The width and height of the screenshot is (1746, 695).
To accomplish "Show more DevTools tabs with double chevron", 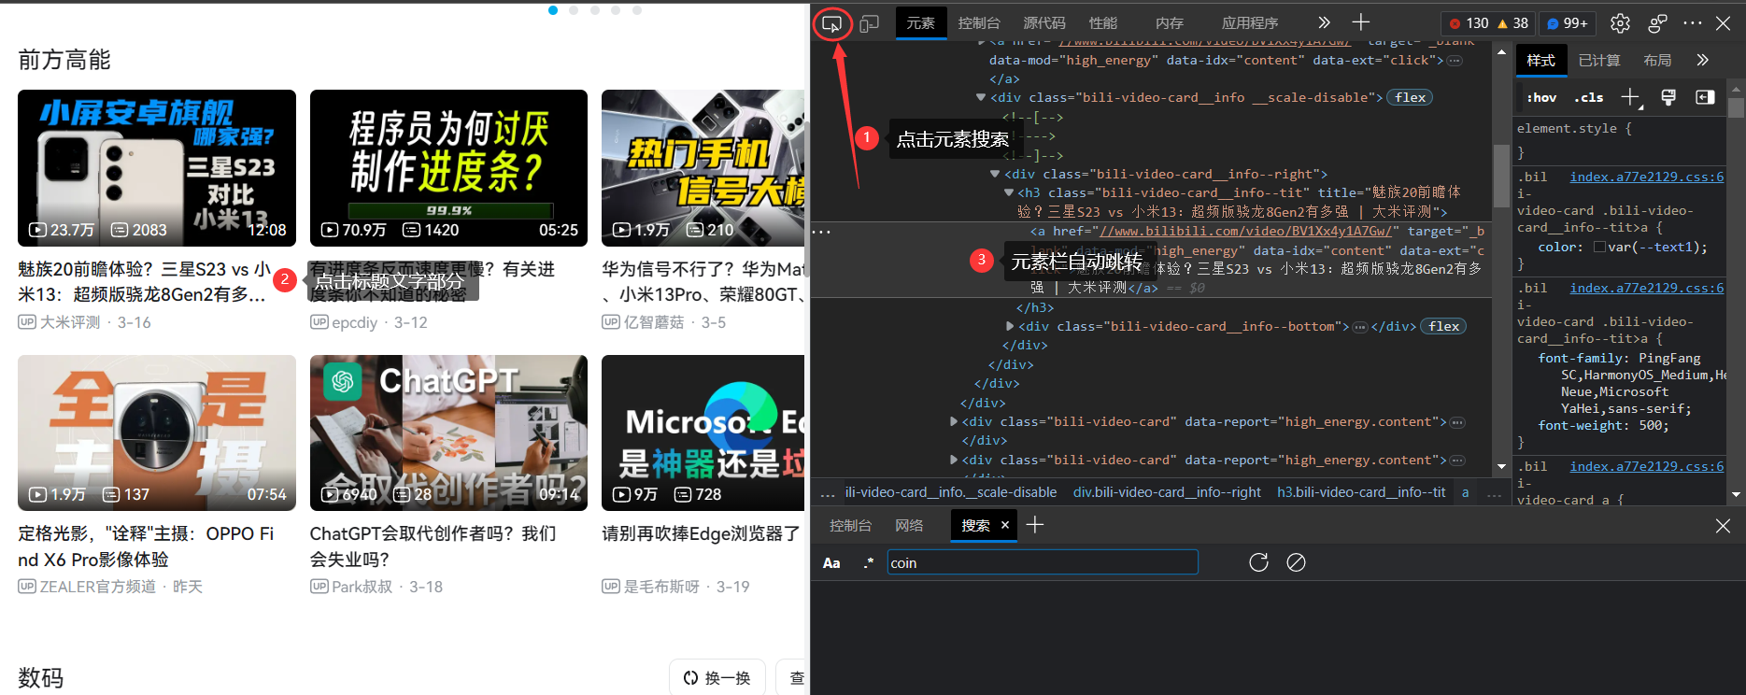I will [1324, 22].
